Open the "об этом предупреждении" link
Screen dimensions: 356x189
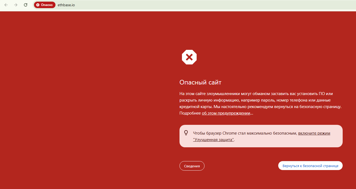(x=226, y=113)
